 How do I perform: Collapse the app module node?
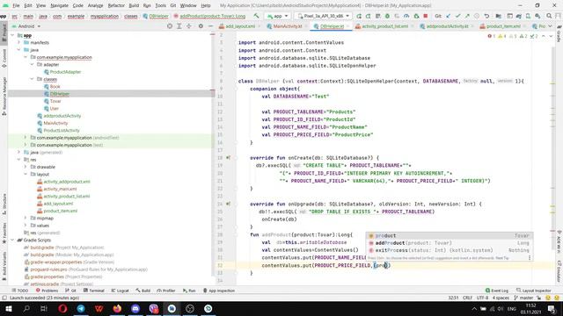point(12,35)
